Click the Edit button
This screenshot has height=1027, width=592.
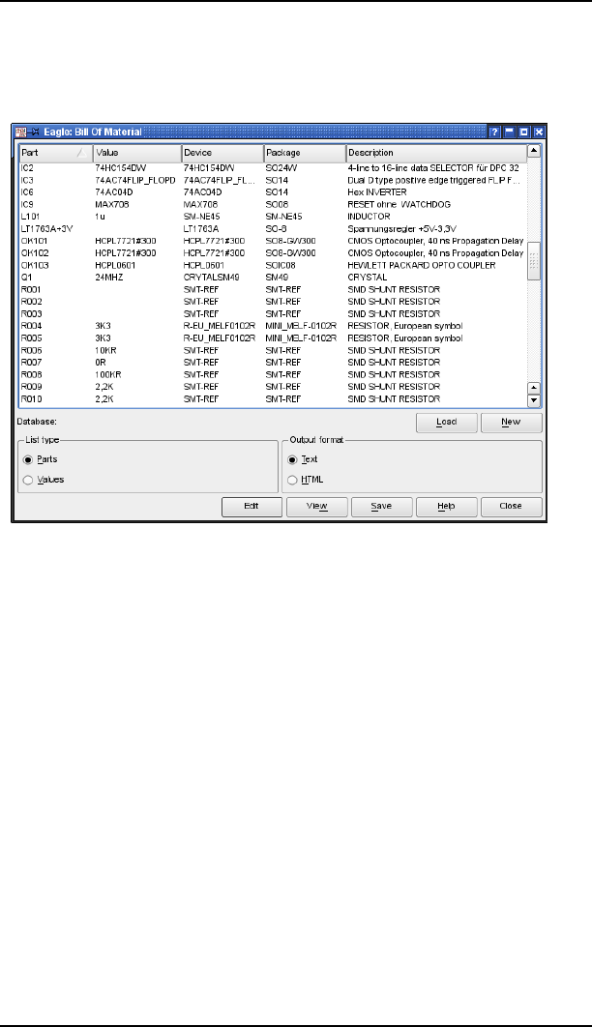[252, 507]
